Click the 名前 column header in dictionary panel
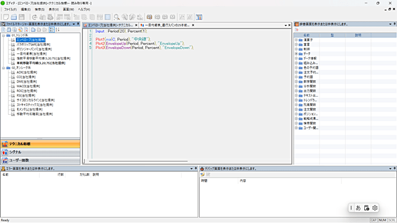397x223 pixels. pyautogui.click(x=307, y=35)
